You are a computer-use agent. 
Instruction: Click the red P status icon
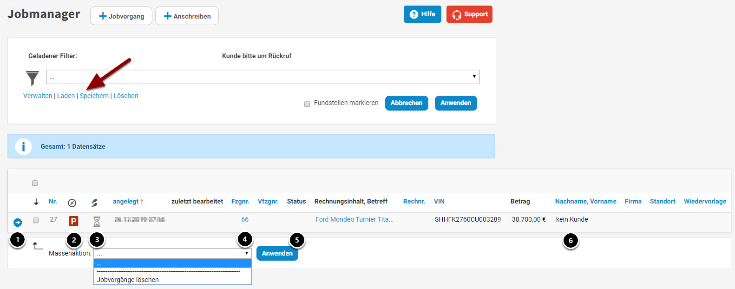73,221
